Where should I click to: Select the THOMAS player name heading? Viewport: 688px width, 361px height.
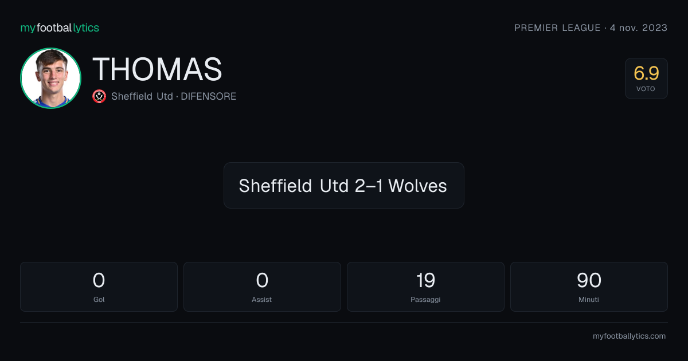click(x=157, y=69)
